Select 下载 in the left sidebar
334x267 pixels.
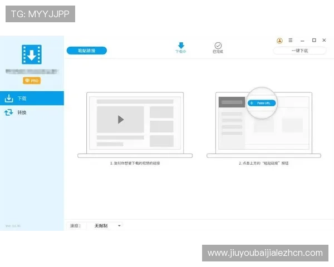[32, 98]
